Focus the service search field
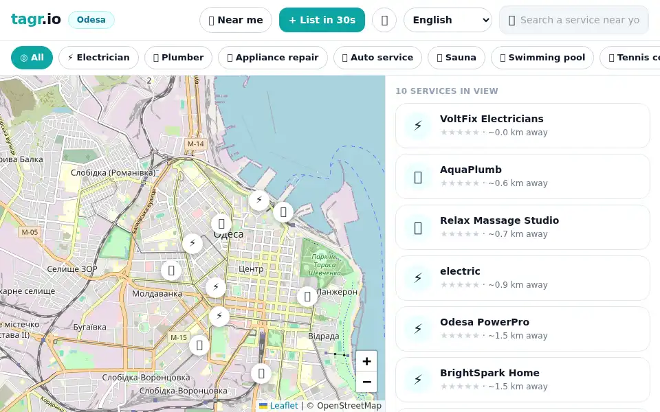 (573, 20)
